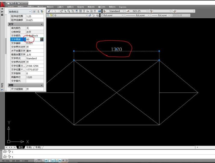The height and width of the screenshot is (163, 215).
Task: Open the 格式(O) menu
Action: click(x=50, y=7)
